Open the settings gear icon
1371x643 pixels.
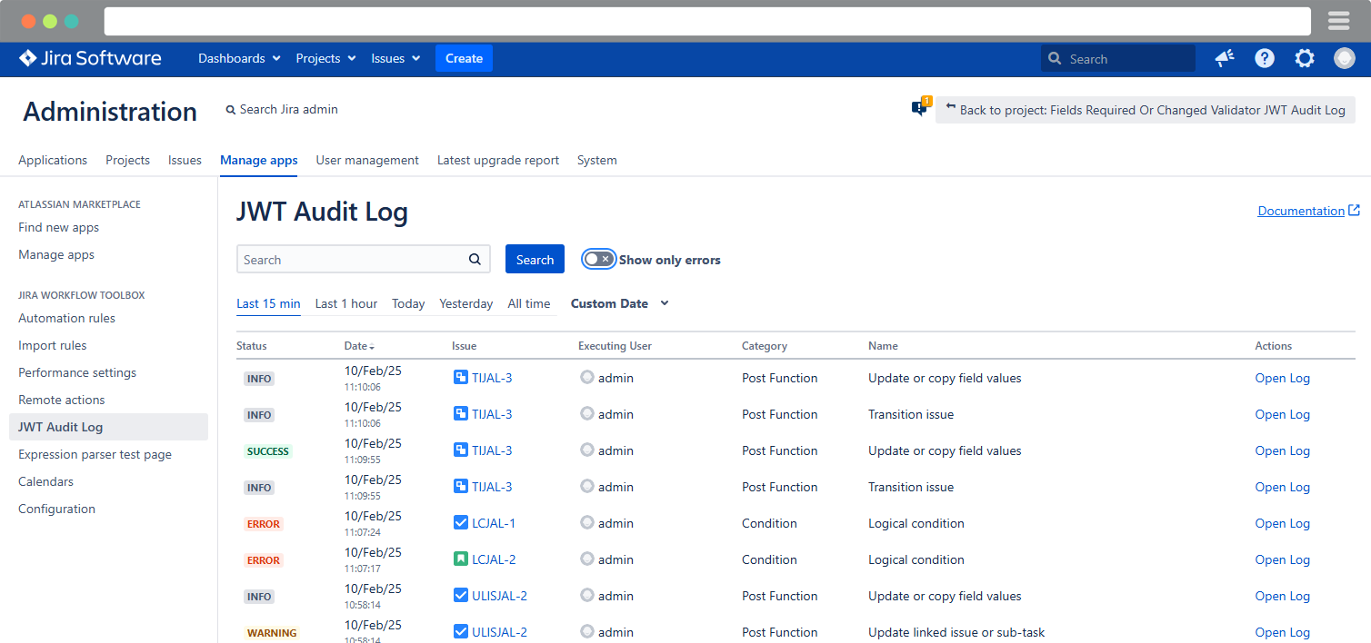coord(1305,58)
